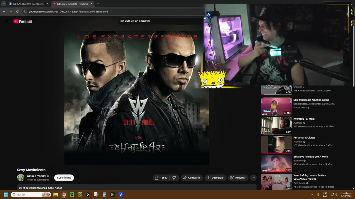Open the Logitech G Hub taskbar icon
The height and width of the screenshot is (199, 355).
[x=88, y=195]
